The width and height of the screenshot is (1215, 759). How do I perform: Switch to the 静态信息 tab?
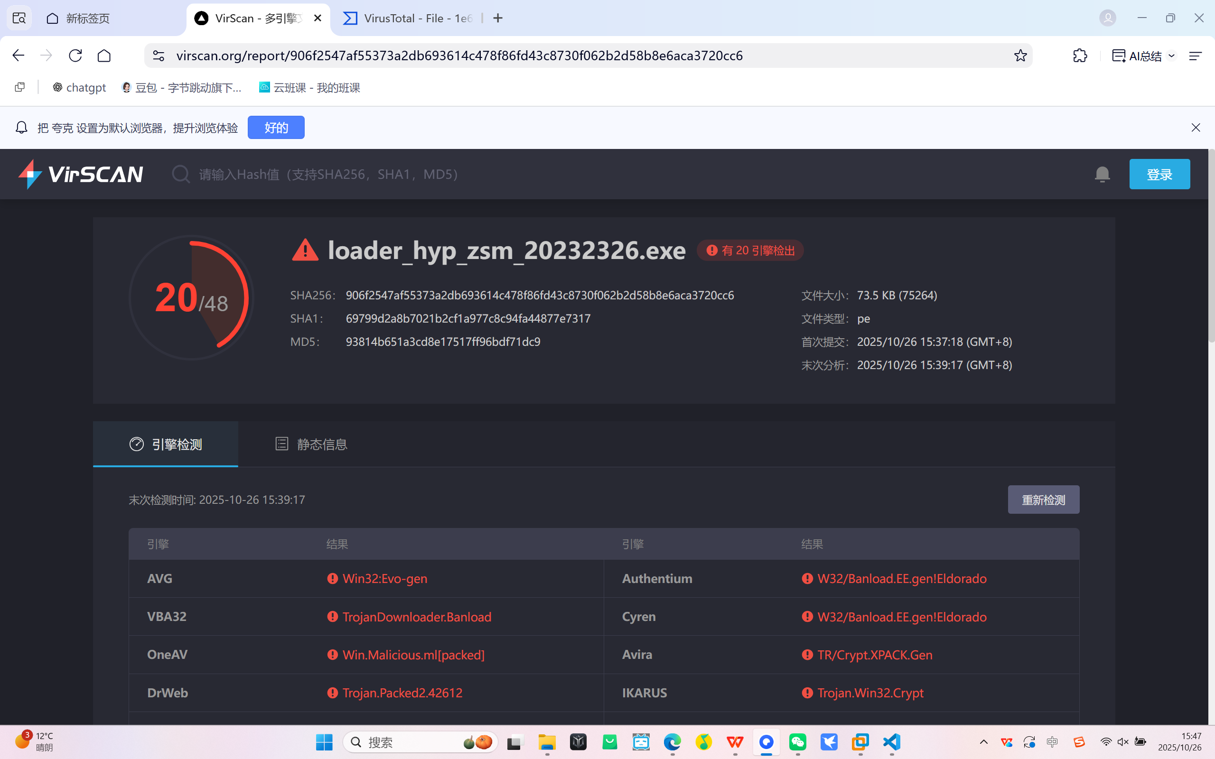point(311,444)
